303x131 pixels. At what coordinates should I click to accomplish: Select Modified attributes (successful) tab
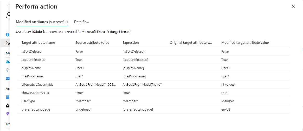pos(42,22)
